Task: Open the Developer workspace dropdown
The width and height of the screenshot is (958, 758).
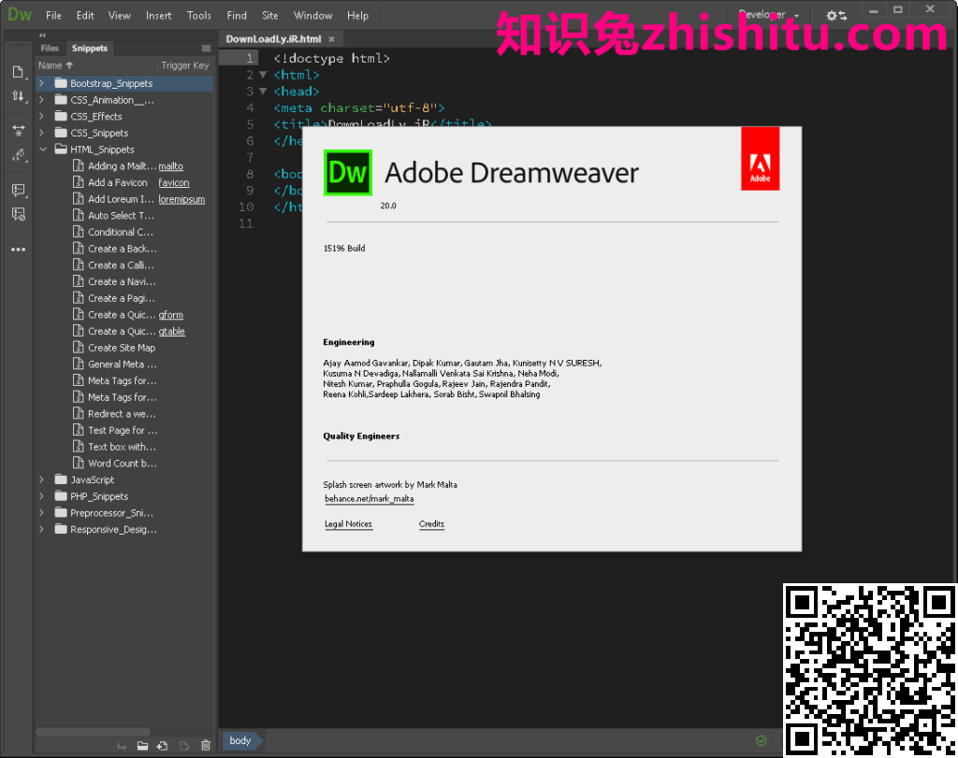Action: click(769, 15)
